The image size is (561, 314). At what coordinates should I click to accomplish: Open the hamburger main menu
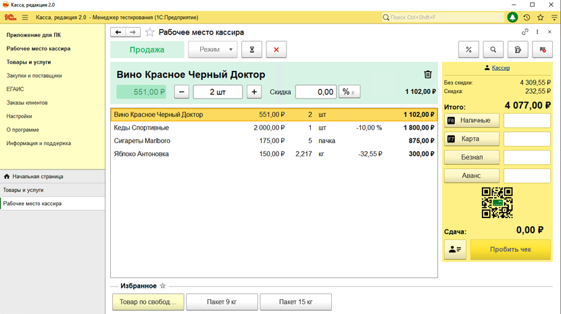pyautogui.click(x=25, y=18)
